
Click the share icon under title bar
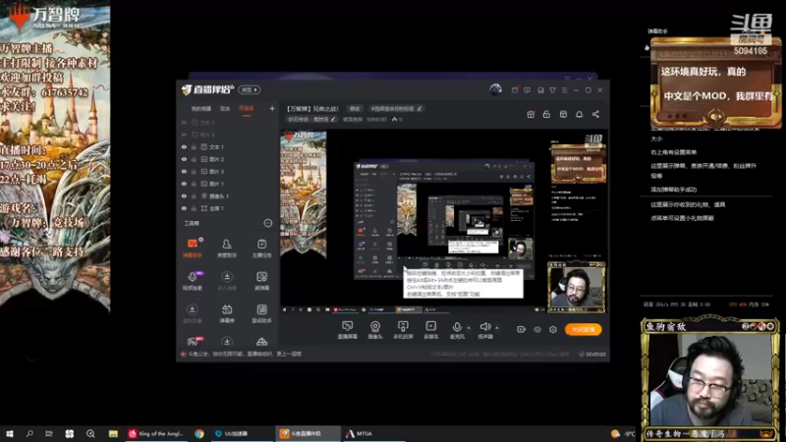click(595, 114)
